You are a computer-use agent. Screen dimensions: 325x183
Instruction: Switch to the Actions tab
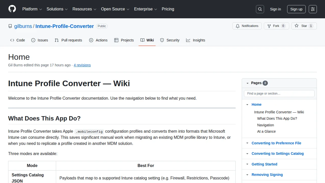click(98, 40)
